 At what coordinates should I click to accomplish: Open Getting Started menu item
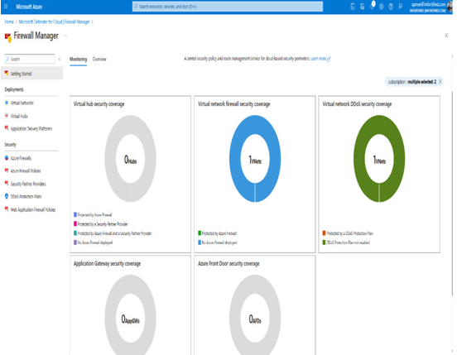(x=32, y=74)
